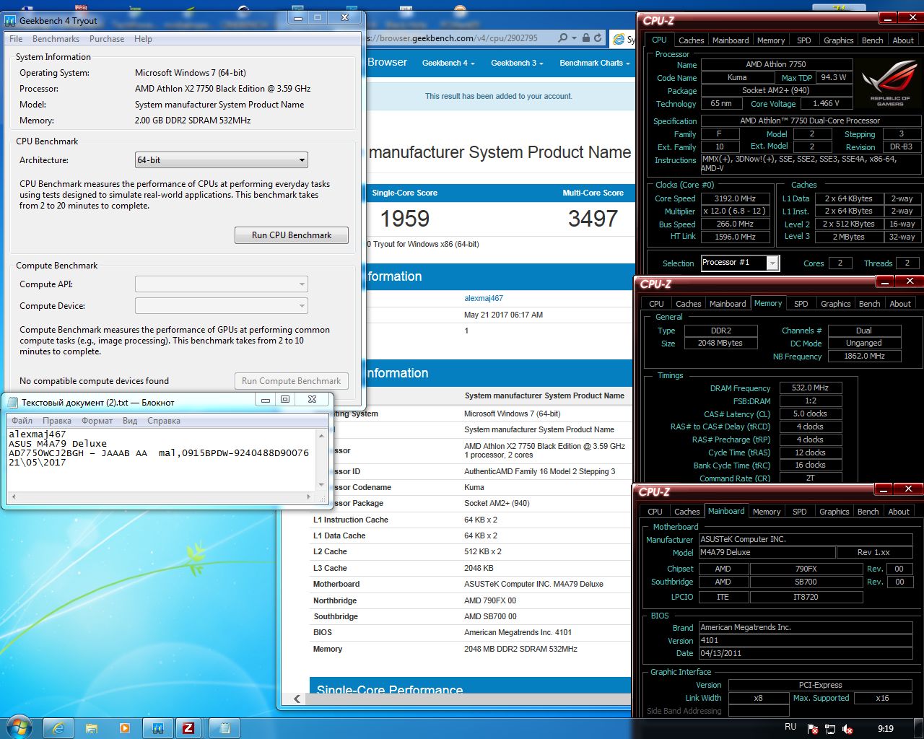The height and width of the screenshot is (739, 924).
Task: Switch to Geekbench via its taskbar icon
Action: (157, 728)
